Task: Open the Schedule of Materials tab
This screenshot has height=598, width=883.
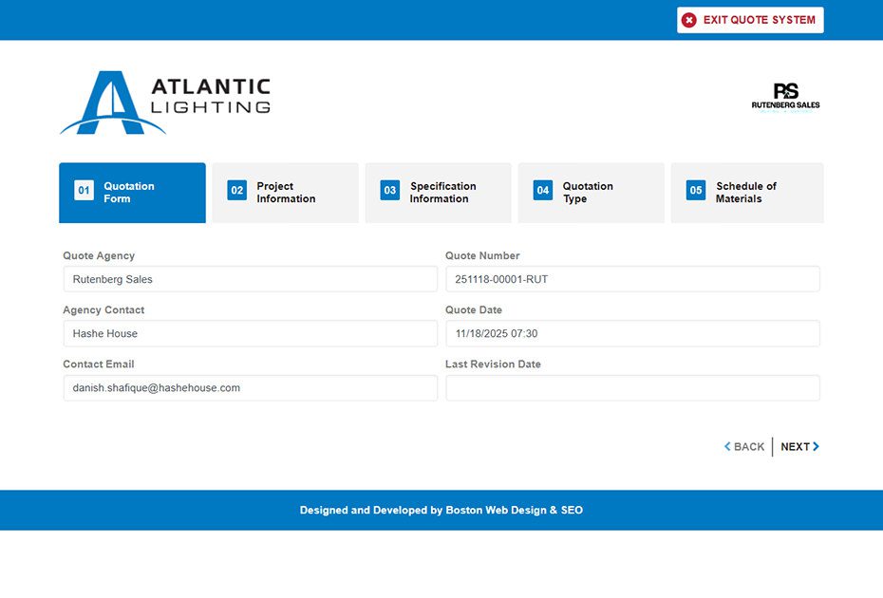Action: pos(746,193)
